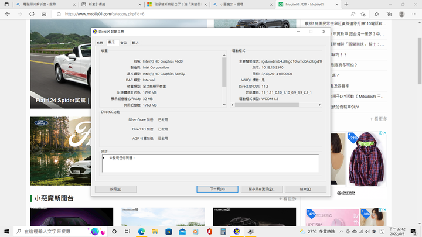Switch to 音效 tab in DirectX tool
This screenshot has width=422, height=237.
click(x=124, y=43)
